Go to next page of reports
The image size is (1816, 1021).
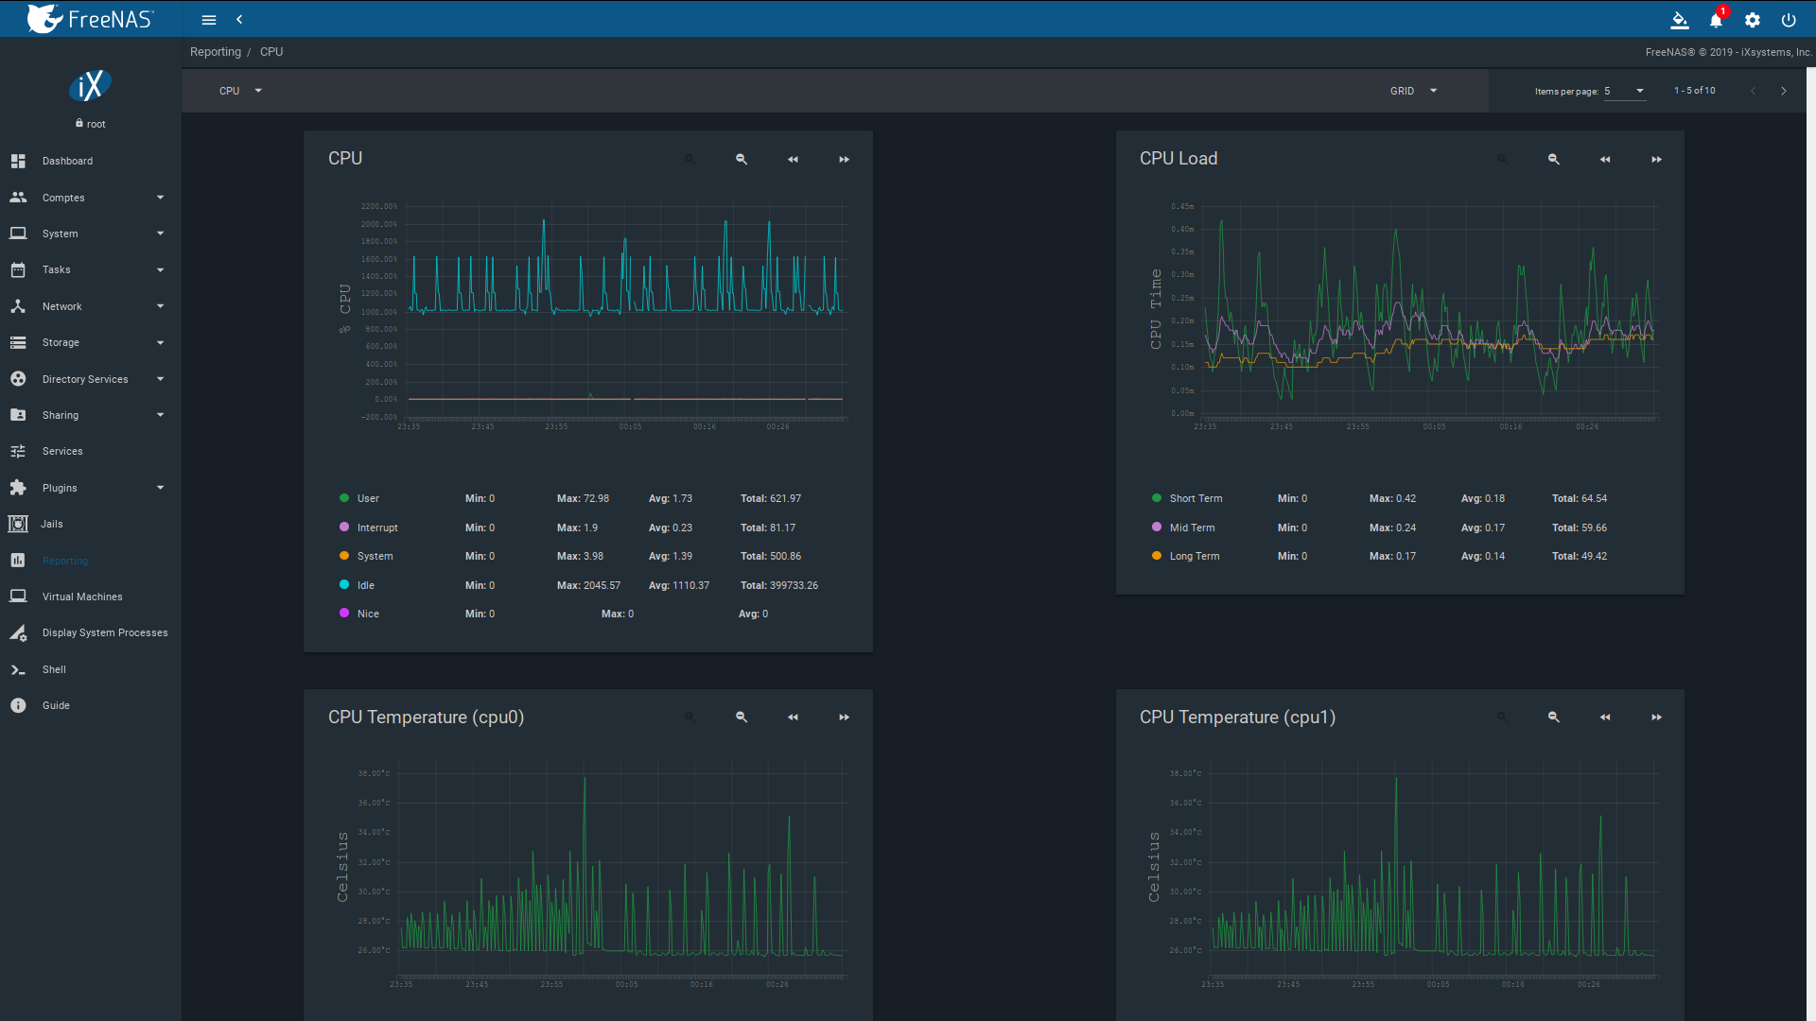point(1784,91)
